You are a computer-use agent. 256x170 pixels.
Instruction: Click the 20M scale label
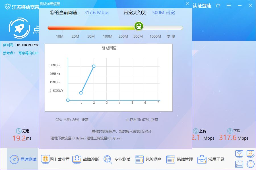coord(75,37)
